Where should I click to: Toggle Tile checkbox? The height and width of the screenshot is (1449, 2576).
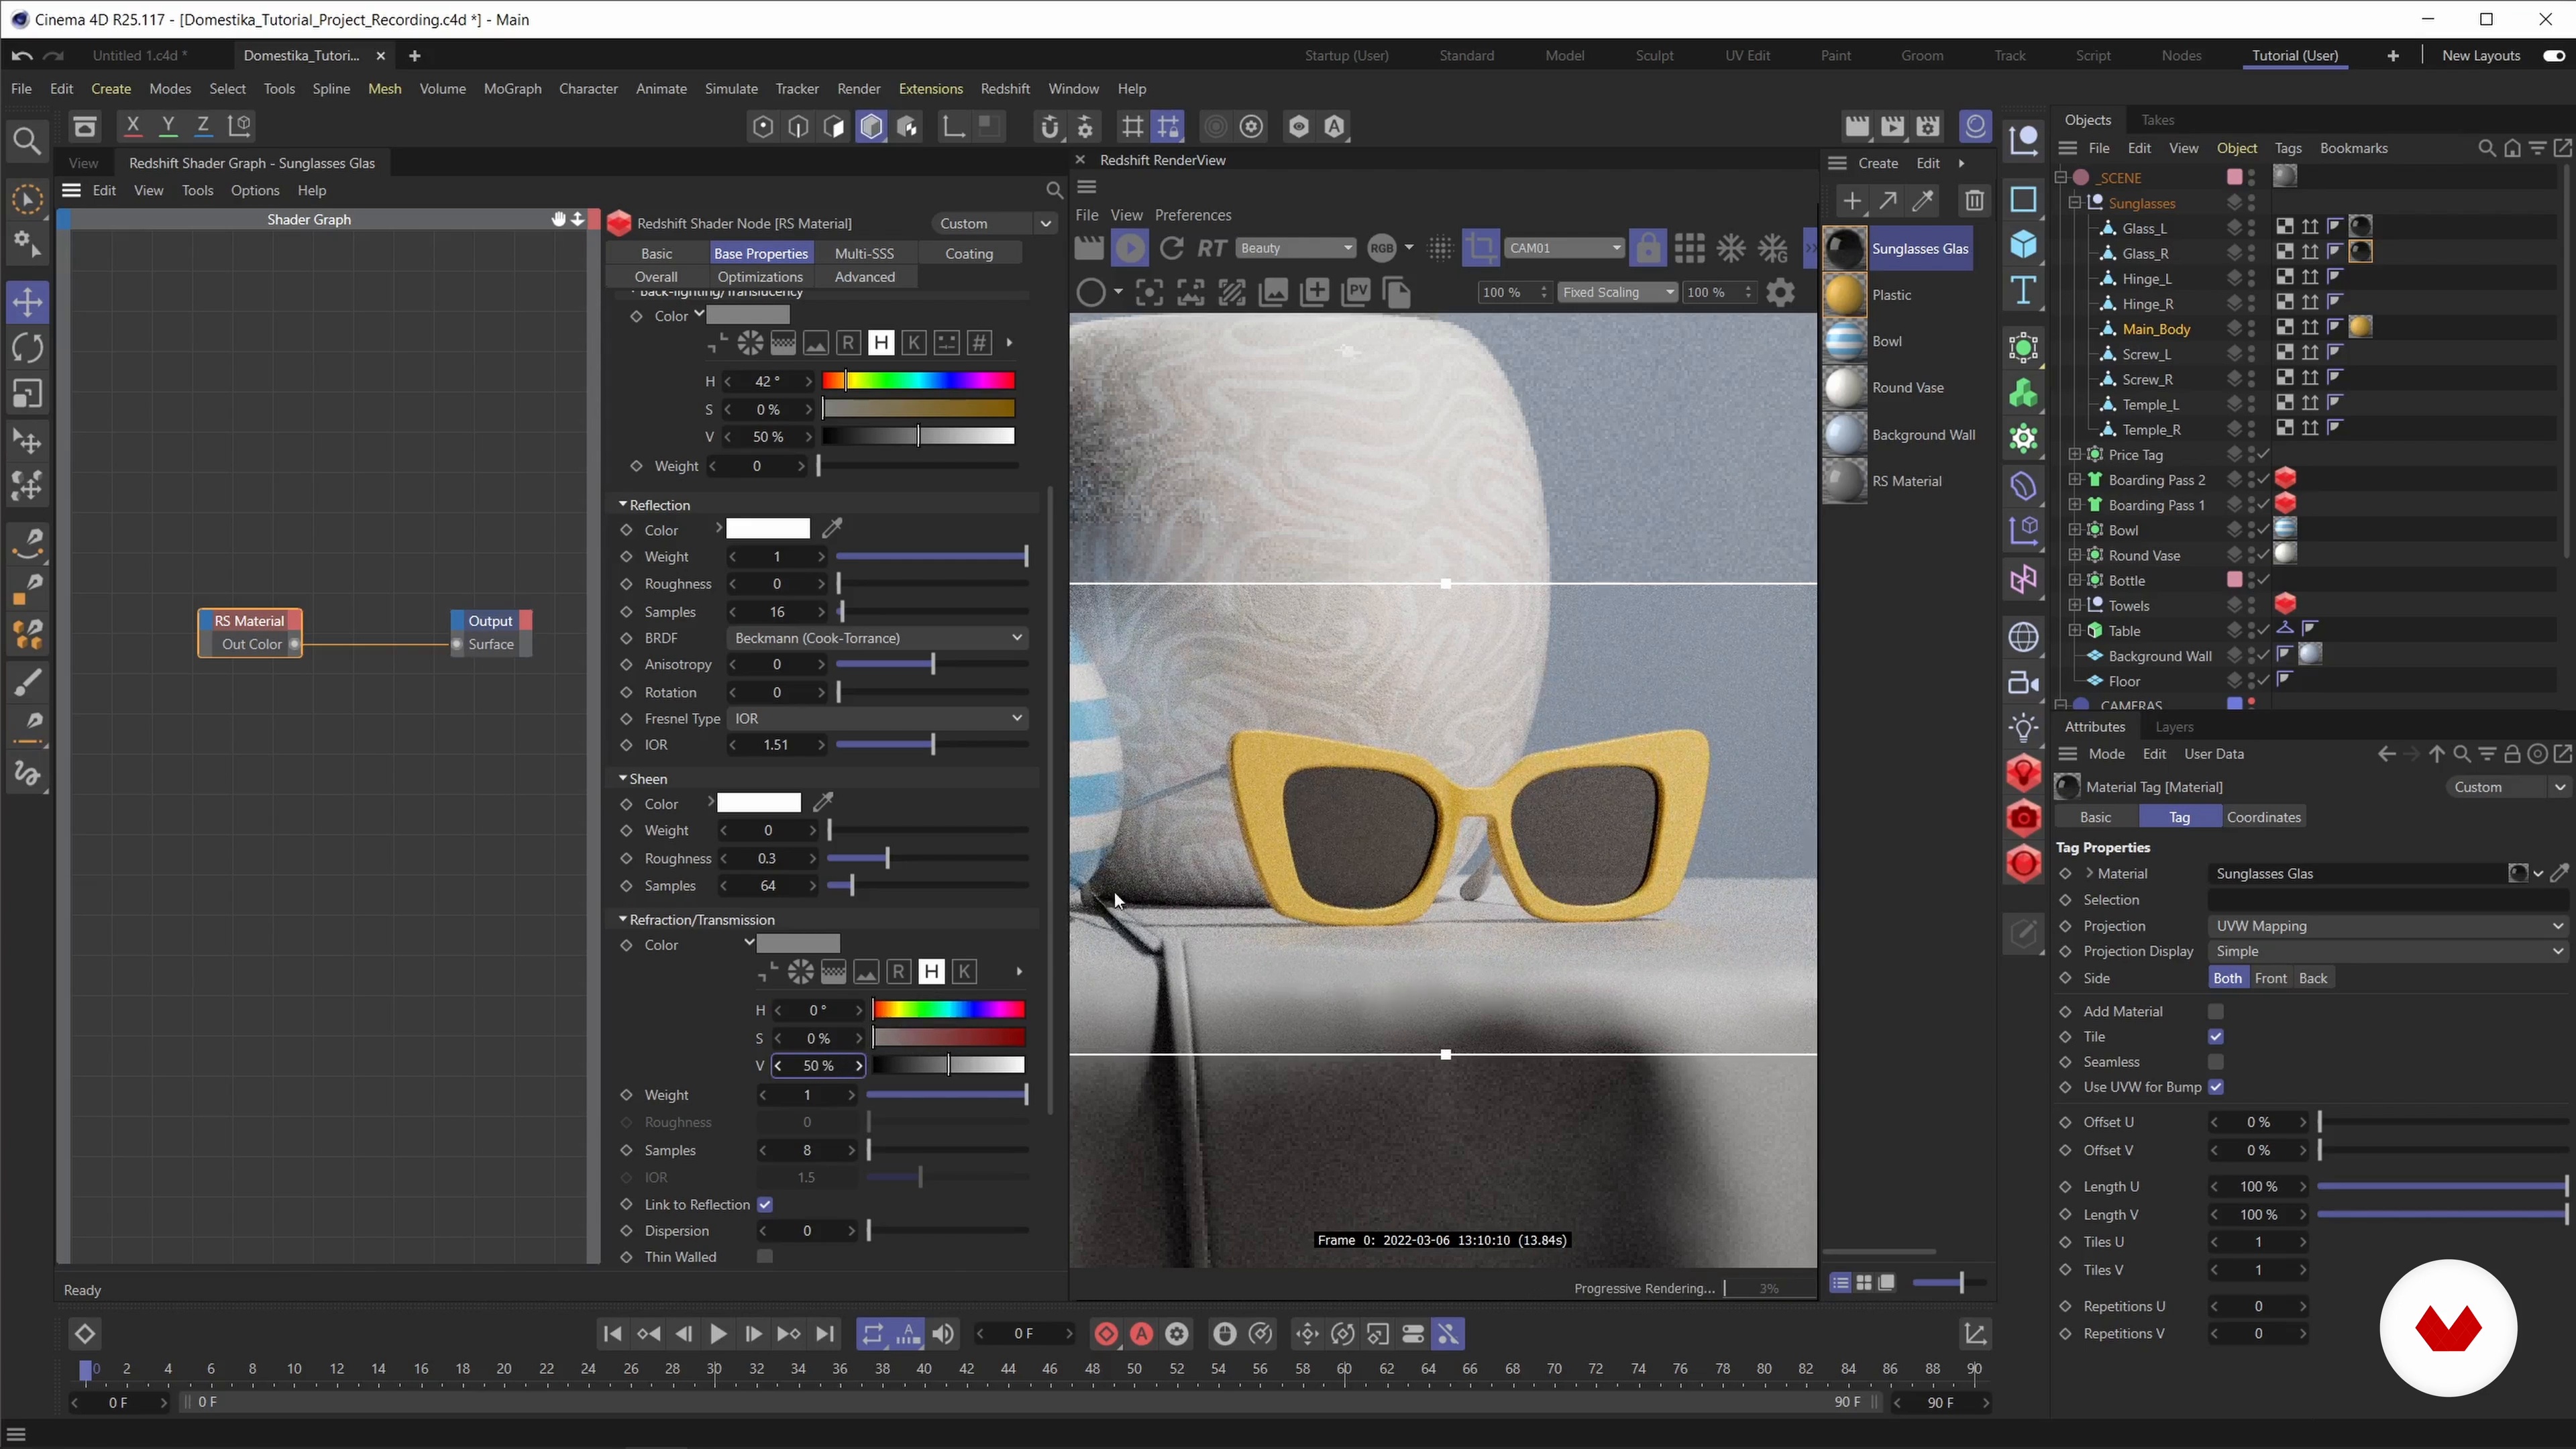2216,1037
